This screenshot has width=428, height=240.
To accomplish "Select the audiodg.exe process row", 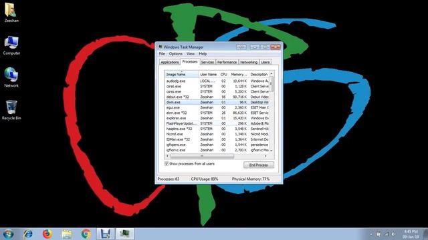I will 217,81.
